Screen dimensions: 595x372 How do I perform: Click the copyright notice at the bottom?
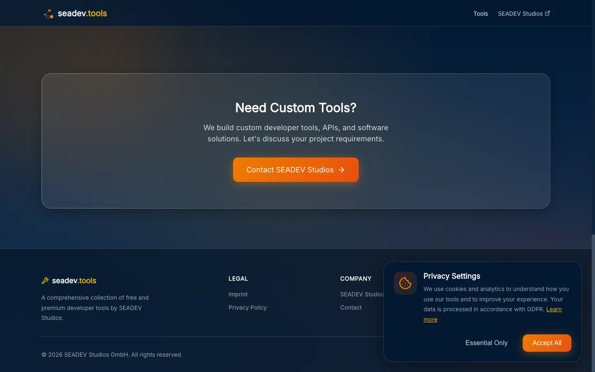tap(112, 355)
